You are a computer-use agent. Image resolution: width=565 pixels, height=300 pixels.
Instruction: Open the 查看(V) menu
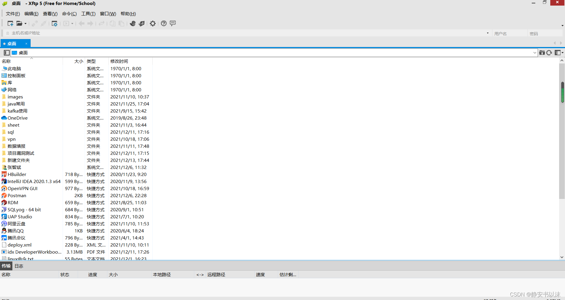coord(50,14)
